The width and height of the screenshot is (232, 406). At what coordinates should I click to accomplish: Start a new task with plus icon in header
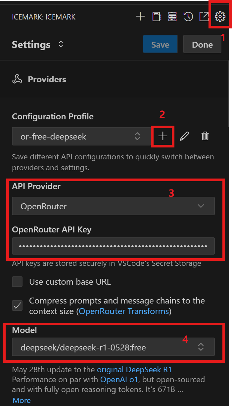[x=140, y=17]
